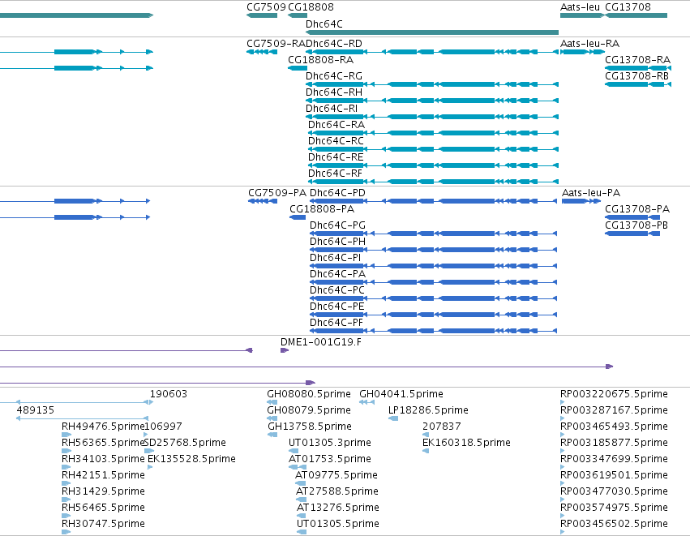Click the RP003456502.5prime EST label
This screenshot has width=690, height=536.
click(614, 524)
